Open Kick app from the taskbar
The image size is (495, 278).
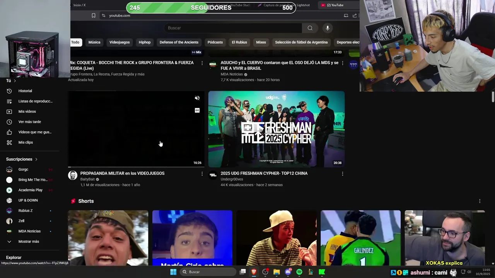[322, 272]
